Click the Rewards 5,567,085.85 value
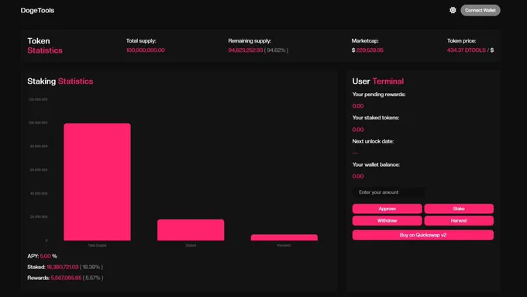This screenshot has height=297, width=527. click(x=66, y=278)
